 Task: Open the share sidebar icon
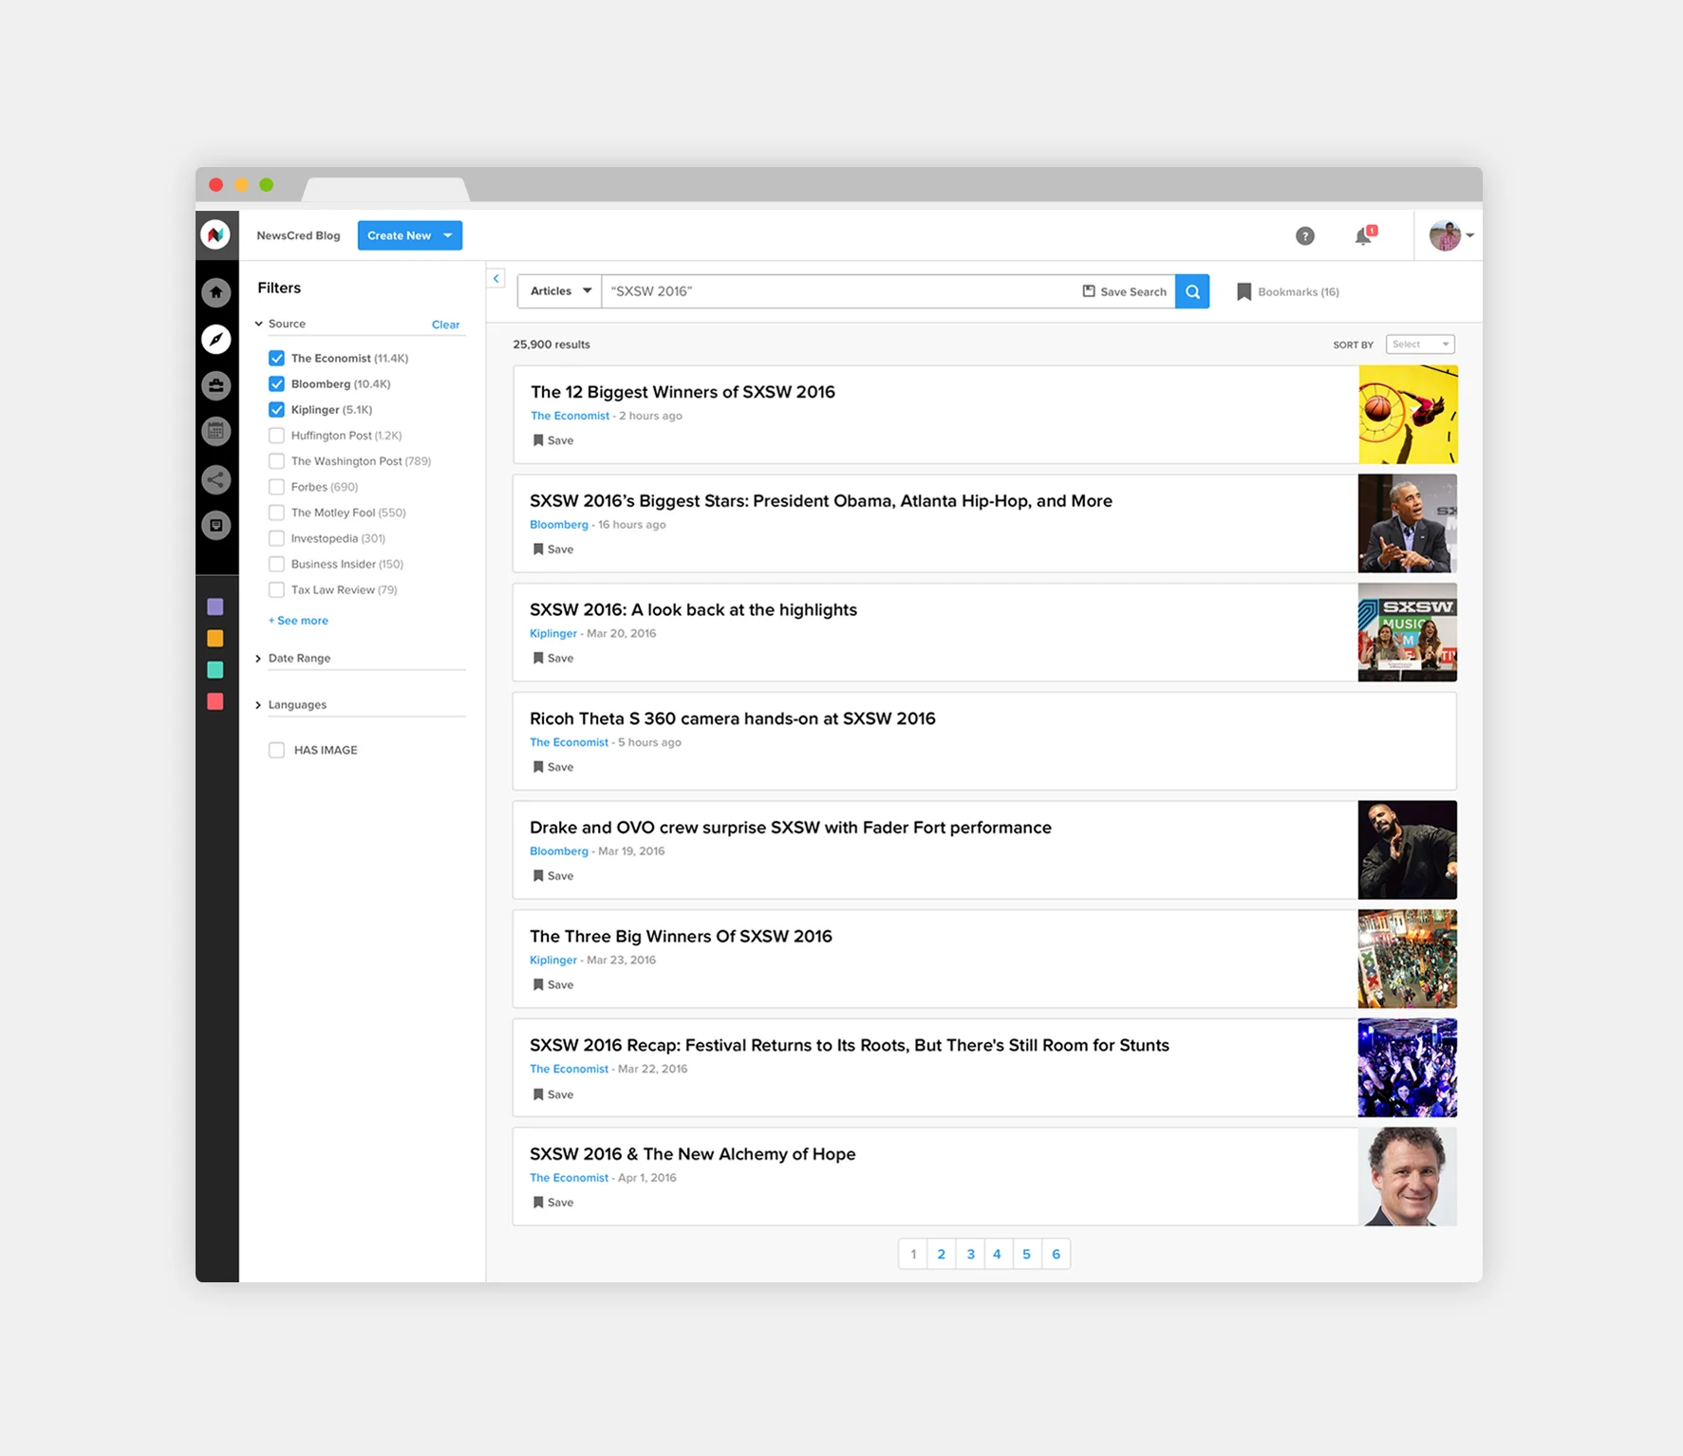coord(216,479)
